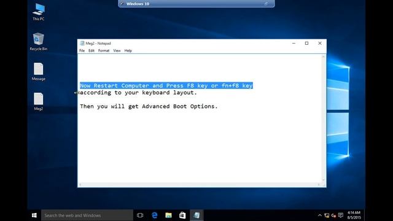Show hidden system tray icons
Image resolution: width=393 pixels, height=221 pixels.
319,215
